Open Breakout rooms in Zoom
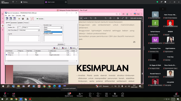 pos(69,94)
